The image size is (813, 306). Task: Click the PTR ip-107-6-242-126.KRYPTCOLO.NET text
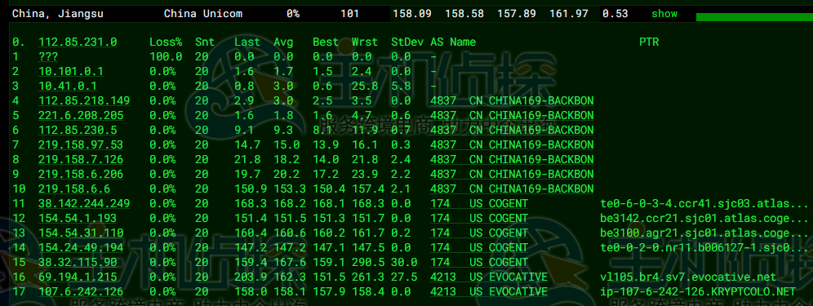click(x=698, y=292)
